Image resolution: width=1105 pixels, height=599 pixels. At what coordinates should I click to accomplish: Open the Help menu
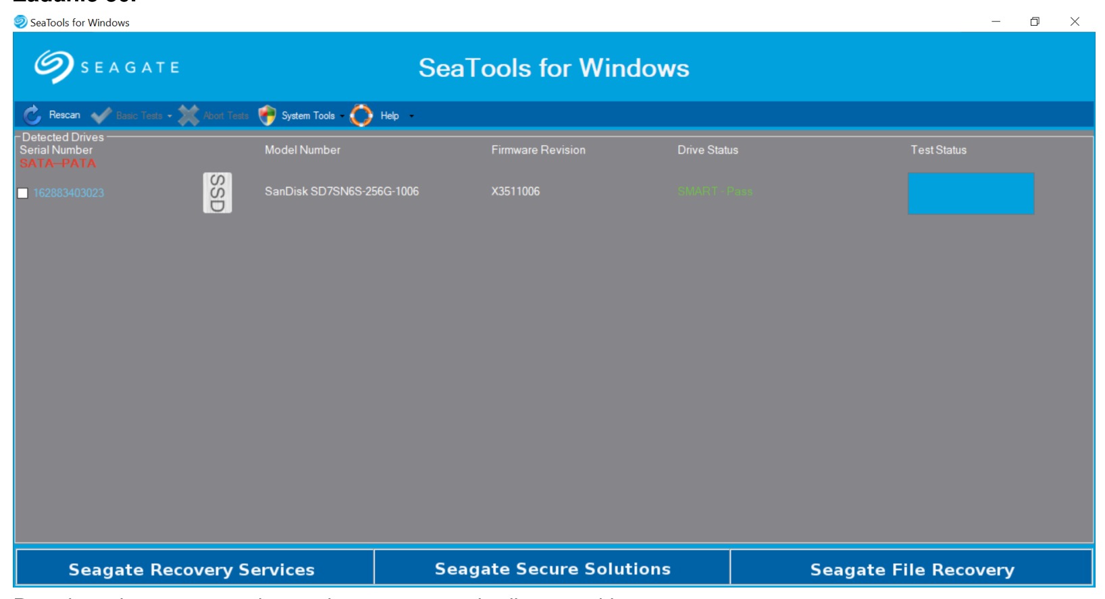390,115
